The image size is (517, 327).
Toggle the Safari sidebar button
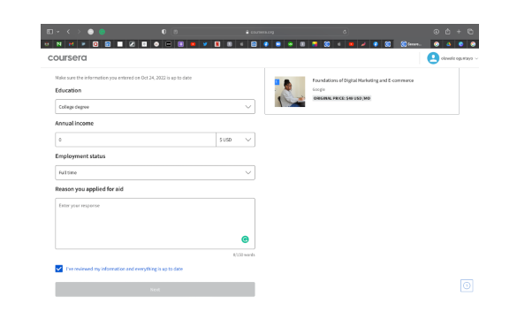click(49, 32)
